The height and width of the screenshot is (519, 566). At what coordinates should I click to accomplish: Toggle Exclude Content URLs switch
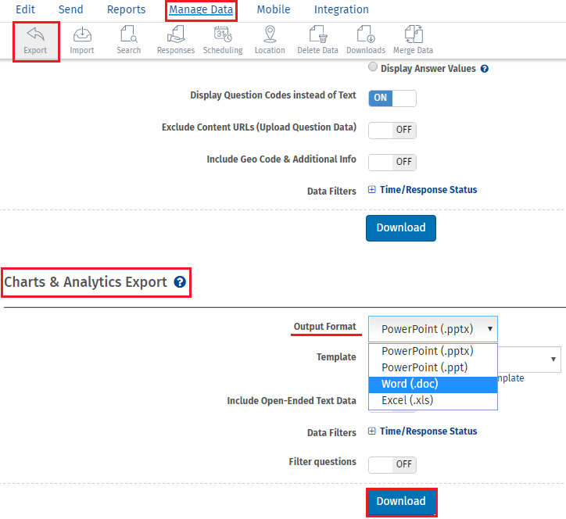point(392,131)
